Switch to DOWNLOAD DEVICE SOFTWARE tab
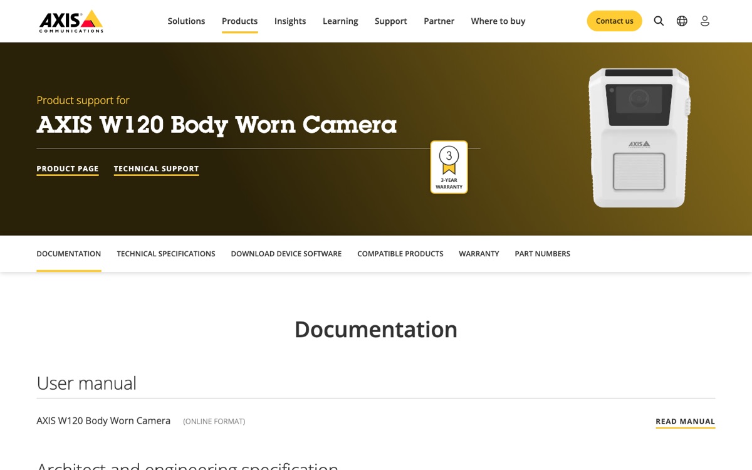 pyautogui.click(x=286, y=254)
